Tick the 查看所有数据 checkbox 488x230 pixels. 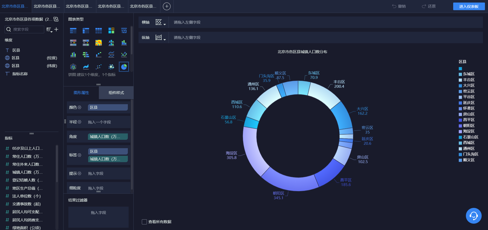click(144, 222)
